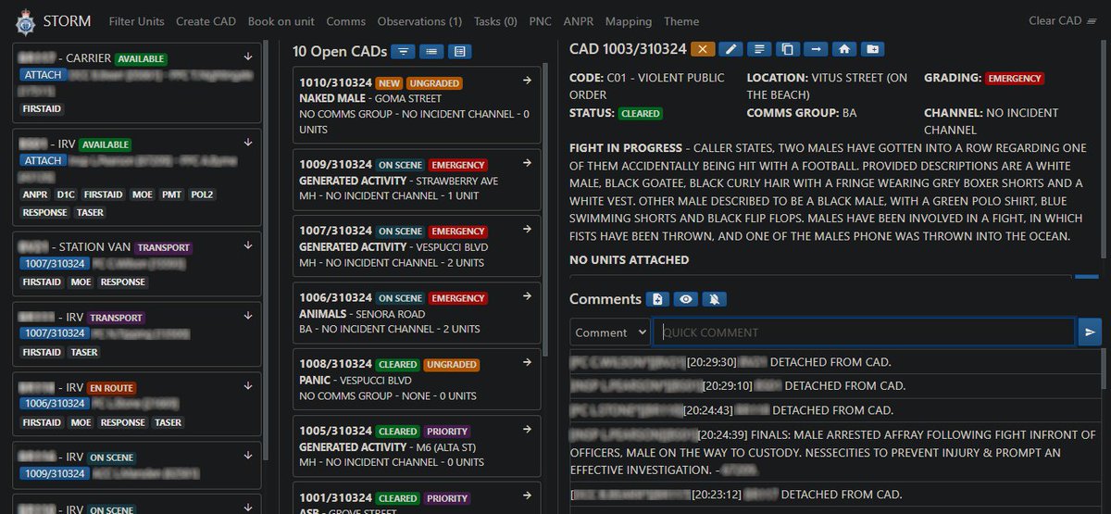Open CAD 1007/310324 using its arrow icon
Viewport: 1111px width, 514px height.
coord(527,230)
